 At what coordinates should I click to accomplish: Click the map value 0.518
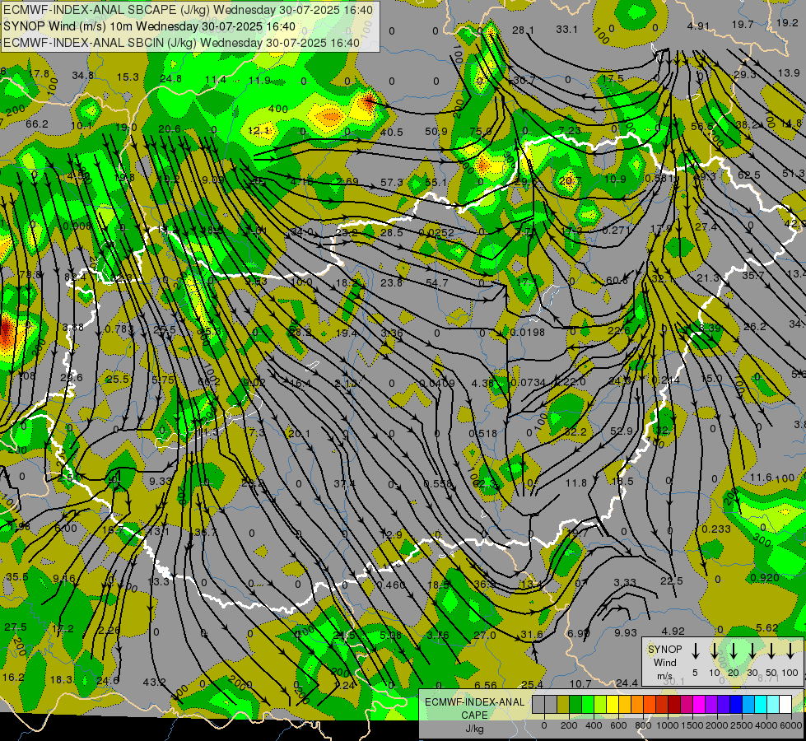coord(482,434)
